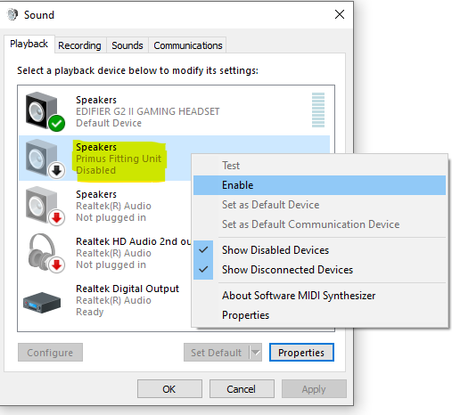Click the Sound window title bar speaker icon
This screenshot has height=415, width=452.
click(12, 14)
